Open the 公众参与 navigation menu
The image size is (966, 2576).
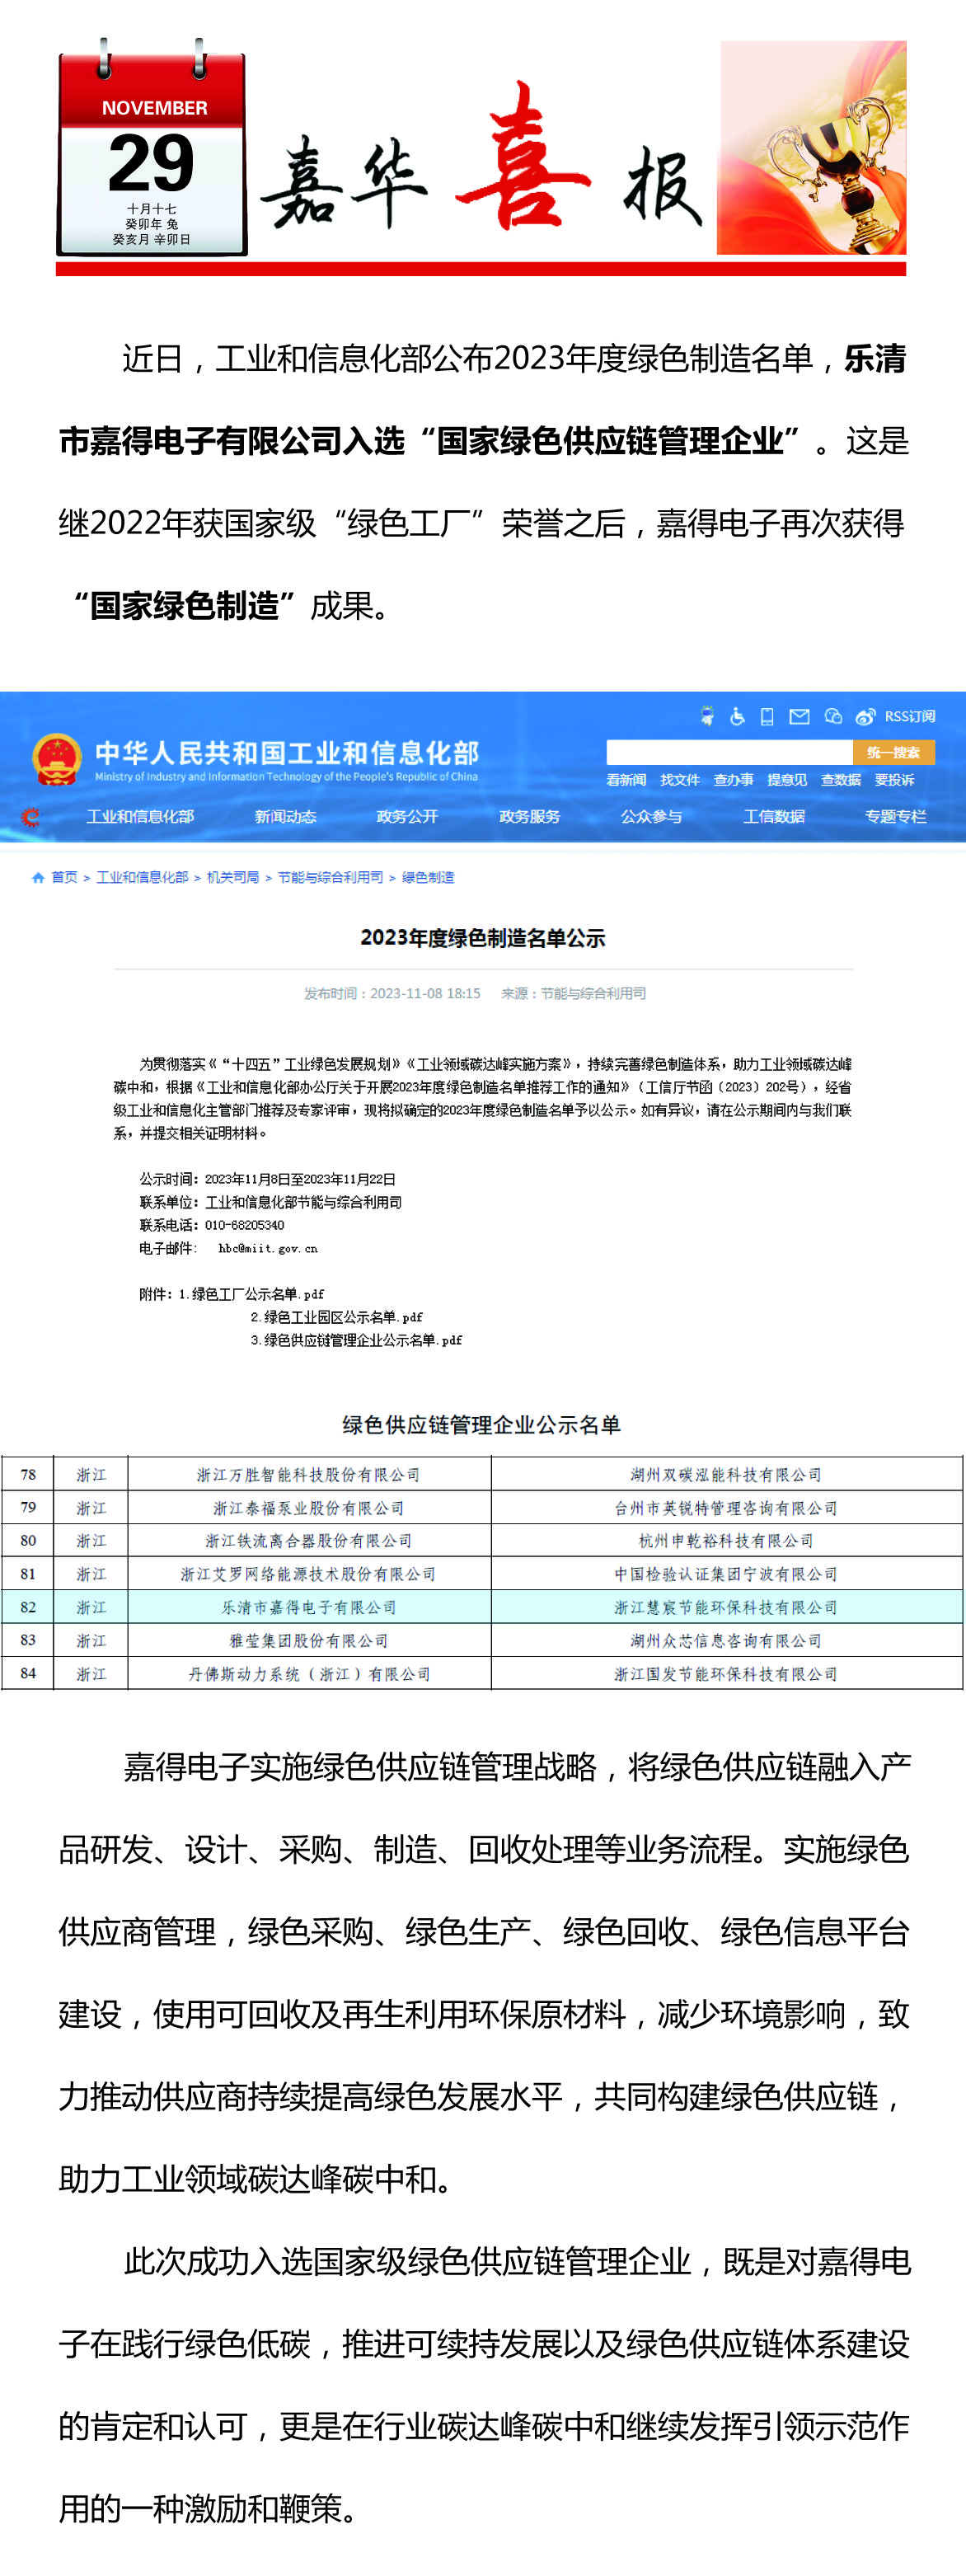coord(651,817)
